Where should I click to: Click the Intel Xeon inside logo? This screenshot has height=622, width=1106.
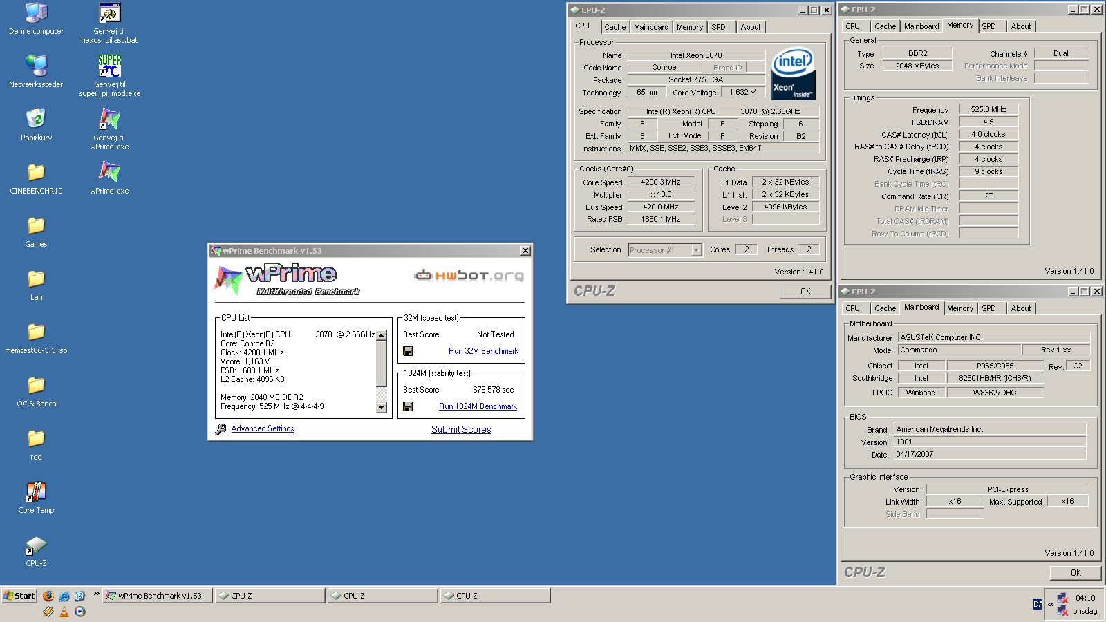pos(793,73)
